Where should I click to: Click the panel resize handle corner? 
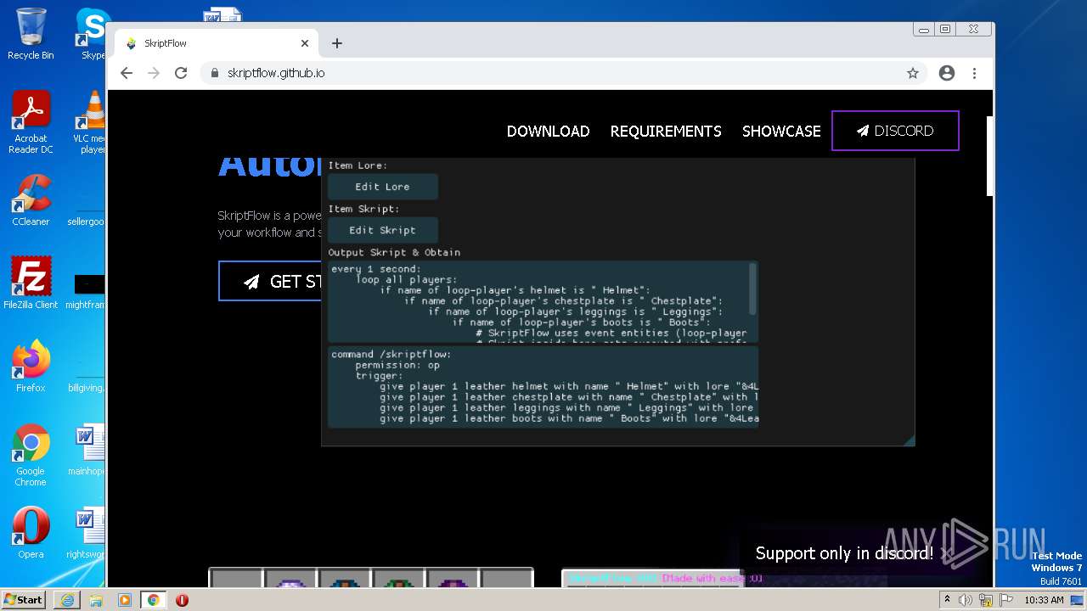(x=910, y=440)
